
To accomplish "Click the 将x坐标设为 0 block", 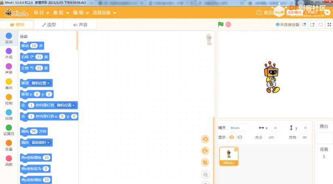I will (35, 169).
